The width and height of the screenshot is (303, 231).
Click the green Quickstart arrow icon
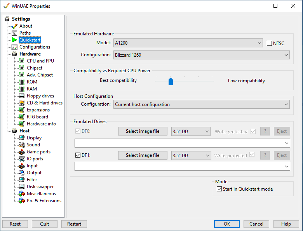14,40
